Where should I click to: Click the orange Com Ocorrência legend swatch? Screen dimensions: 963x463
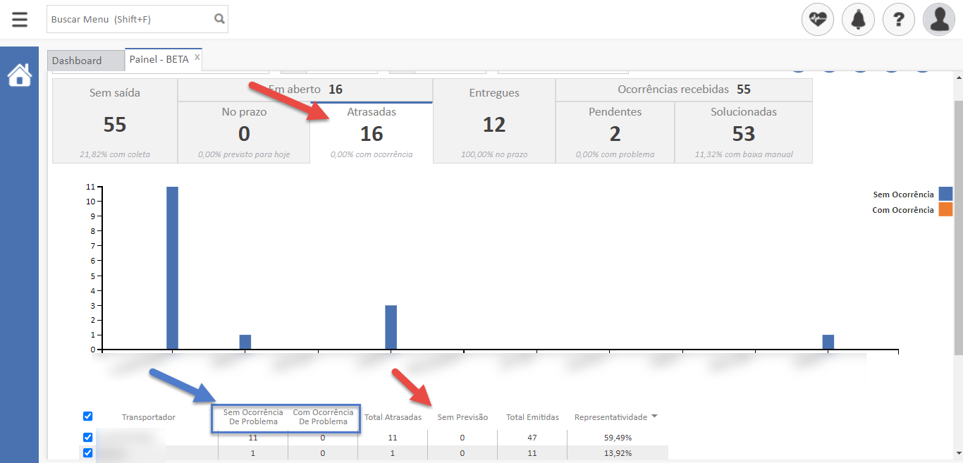(945, 209)
